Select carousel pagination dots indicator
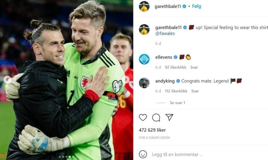This screenshot has width=268, height=160. [x=66, y=157]
